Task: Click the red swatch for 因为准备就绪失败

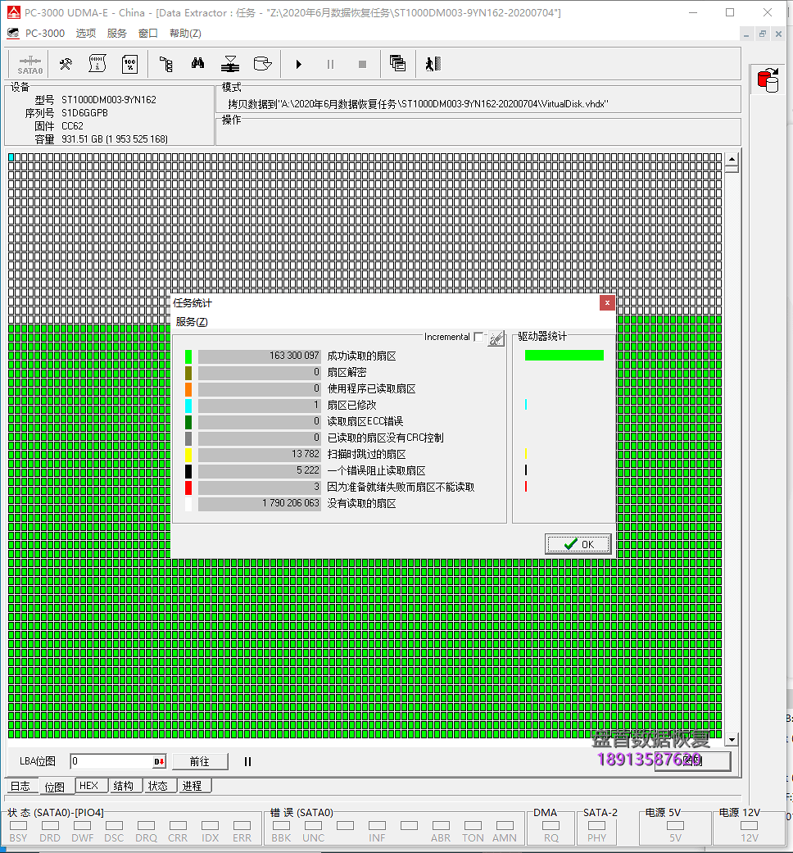Action: [188, 488]
